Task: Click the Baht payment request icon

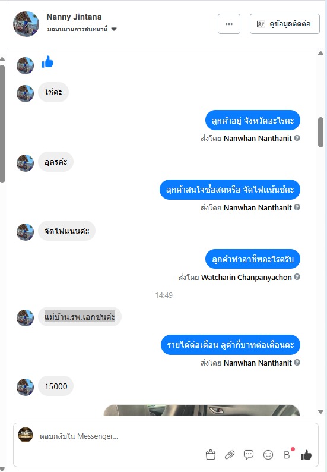Action: (287, 454)
